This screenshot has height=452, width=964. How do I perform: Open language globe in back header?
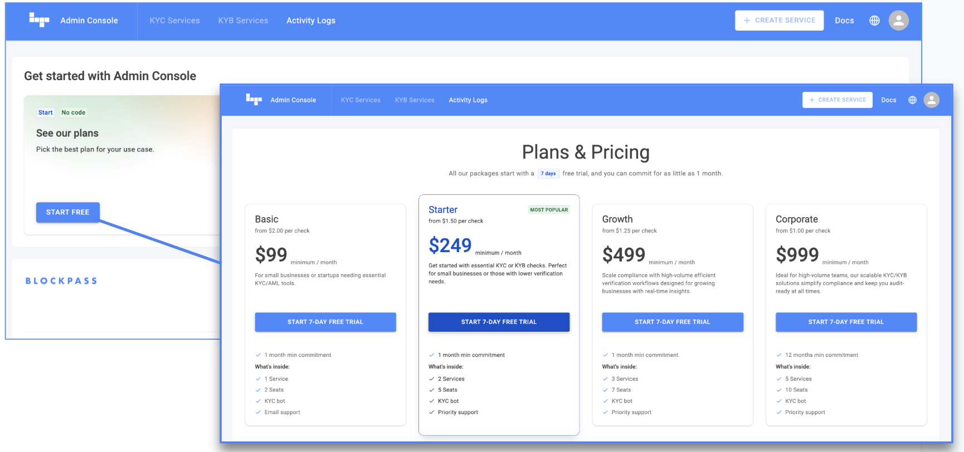pyautogui.click(x=874, y=21)
